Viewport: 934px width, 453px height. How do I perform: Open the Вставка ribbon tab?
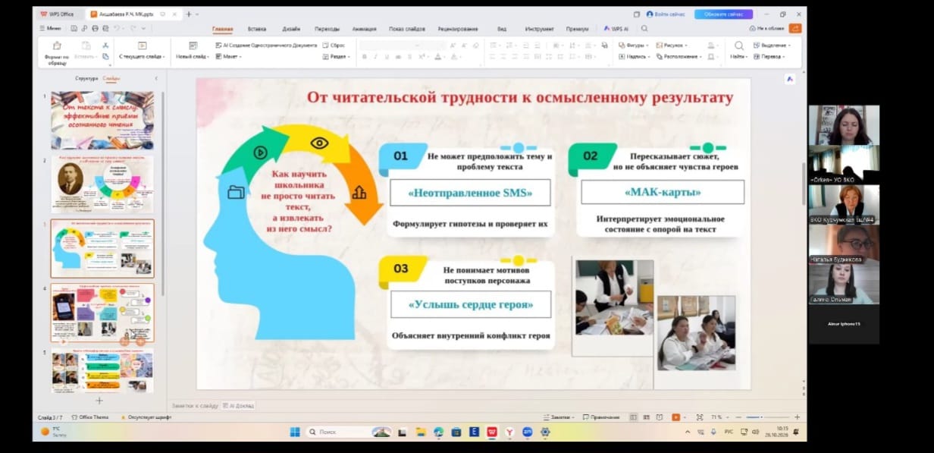257,29
